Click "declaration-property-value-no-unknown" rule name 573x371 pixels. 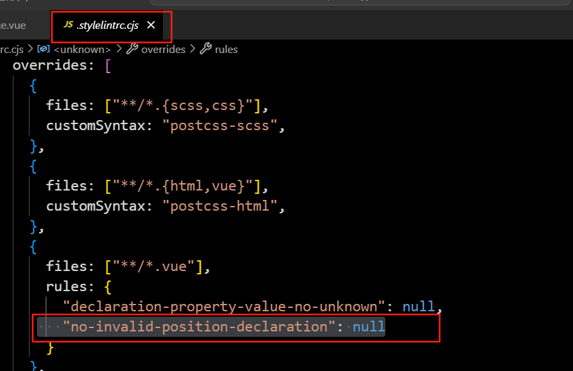tap(224, 307)
